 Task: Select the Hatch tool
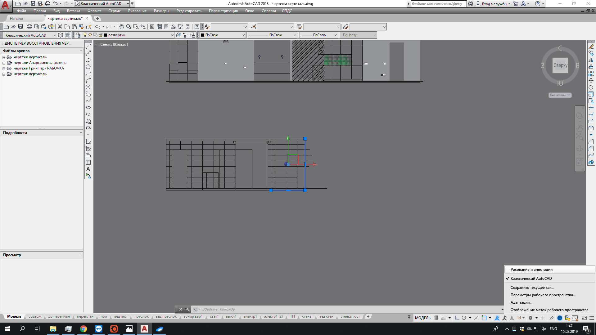tap(88, 142)
